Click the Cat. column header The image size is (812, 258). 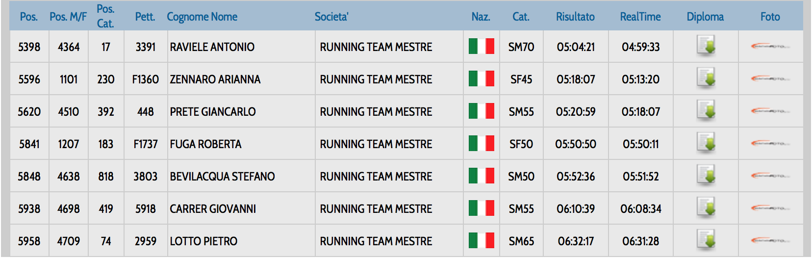pos(521,17)
